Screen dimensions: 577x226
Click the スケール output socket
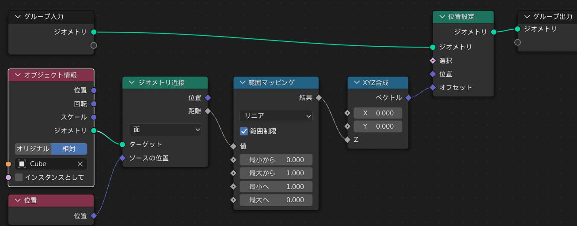(x=94, y=117)
